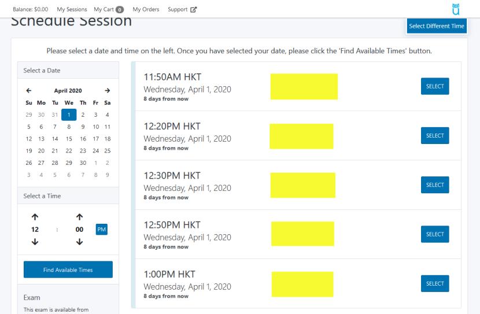This screenshot has height=314, width=480.
Task: Increase the minutes with up arrow
Action: pyautogui.click(x=80, y=217)
